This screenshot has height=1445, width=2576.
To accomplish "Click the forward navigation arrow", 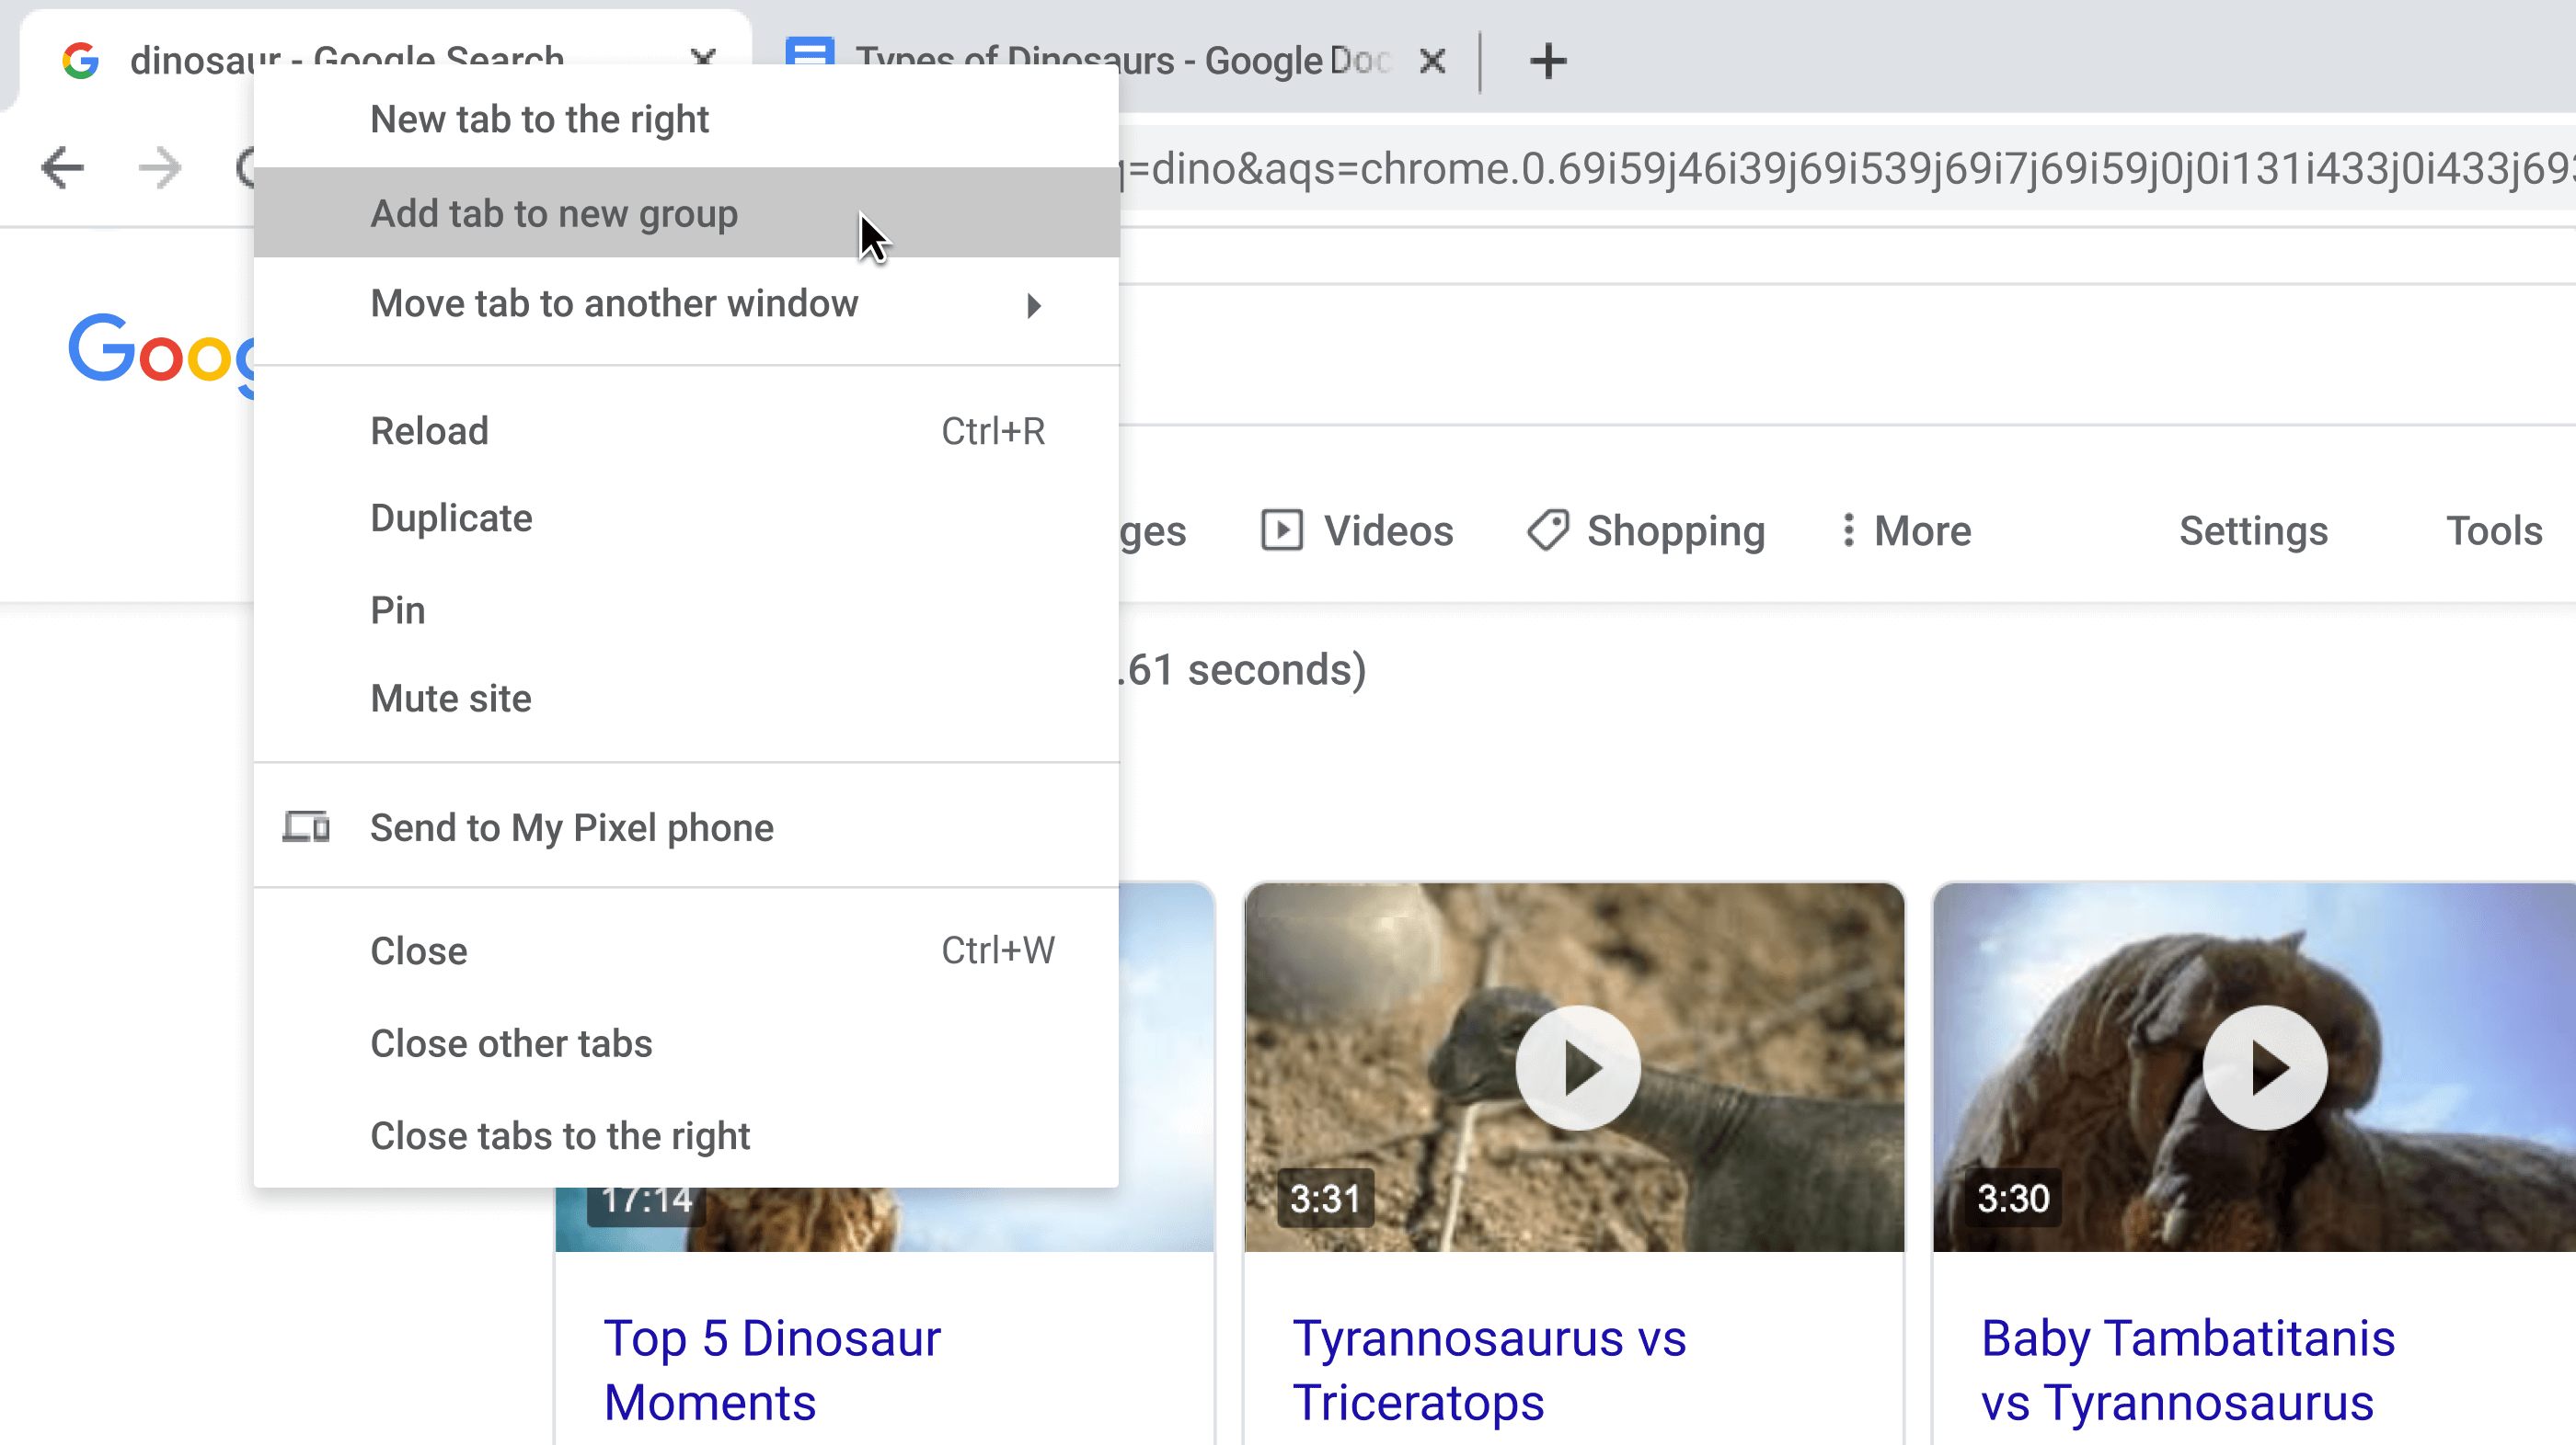I will pos(158,167).
